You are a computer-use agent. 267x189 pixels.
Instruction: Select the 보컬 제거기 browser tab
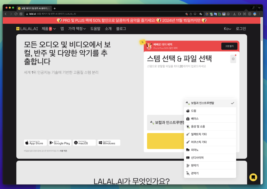pyautogui.click(x=34, y=8)
